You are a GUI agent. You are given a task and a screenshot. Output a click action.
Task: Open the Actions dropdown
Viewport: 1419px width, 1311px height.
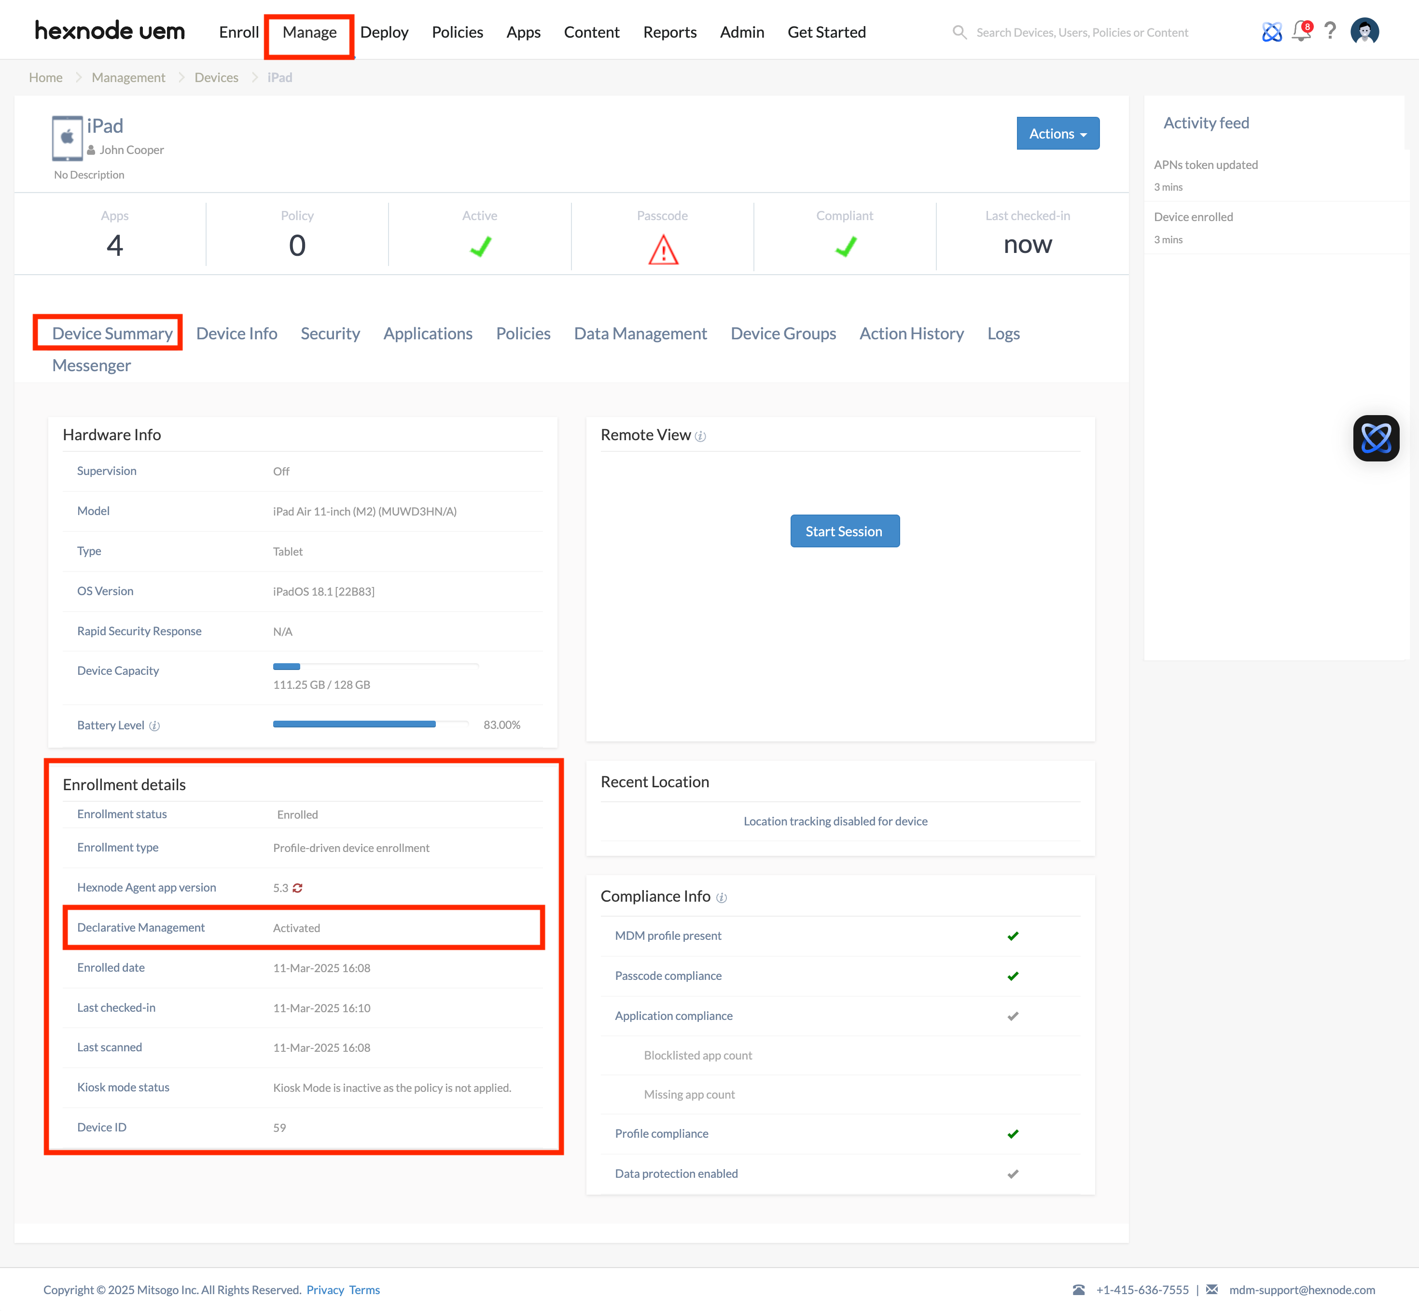pyautogui.click(x=1058, y=133)
